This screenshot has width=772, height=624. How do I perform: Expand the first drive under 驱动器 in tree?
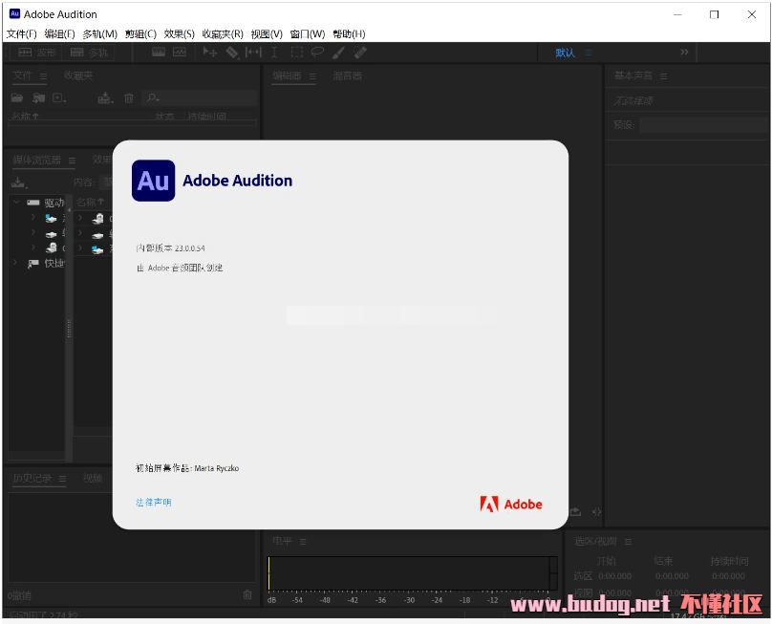(33, 218)
